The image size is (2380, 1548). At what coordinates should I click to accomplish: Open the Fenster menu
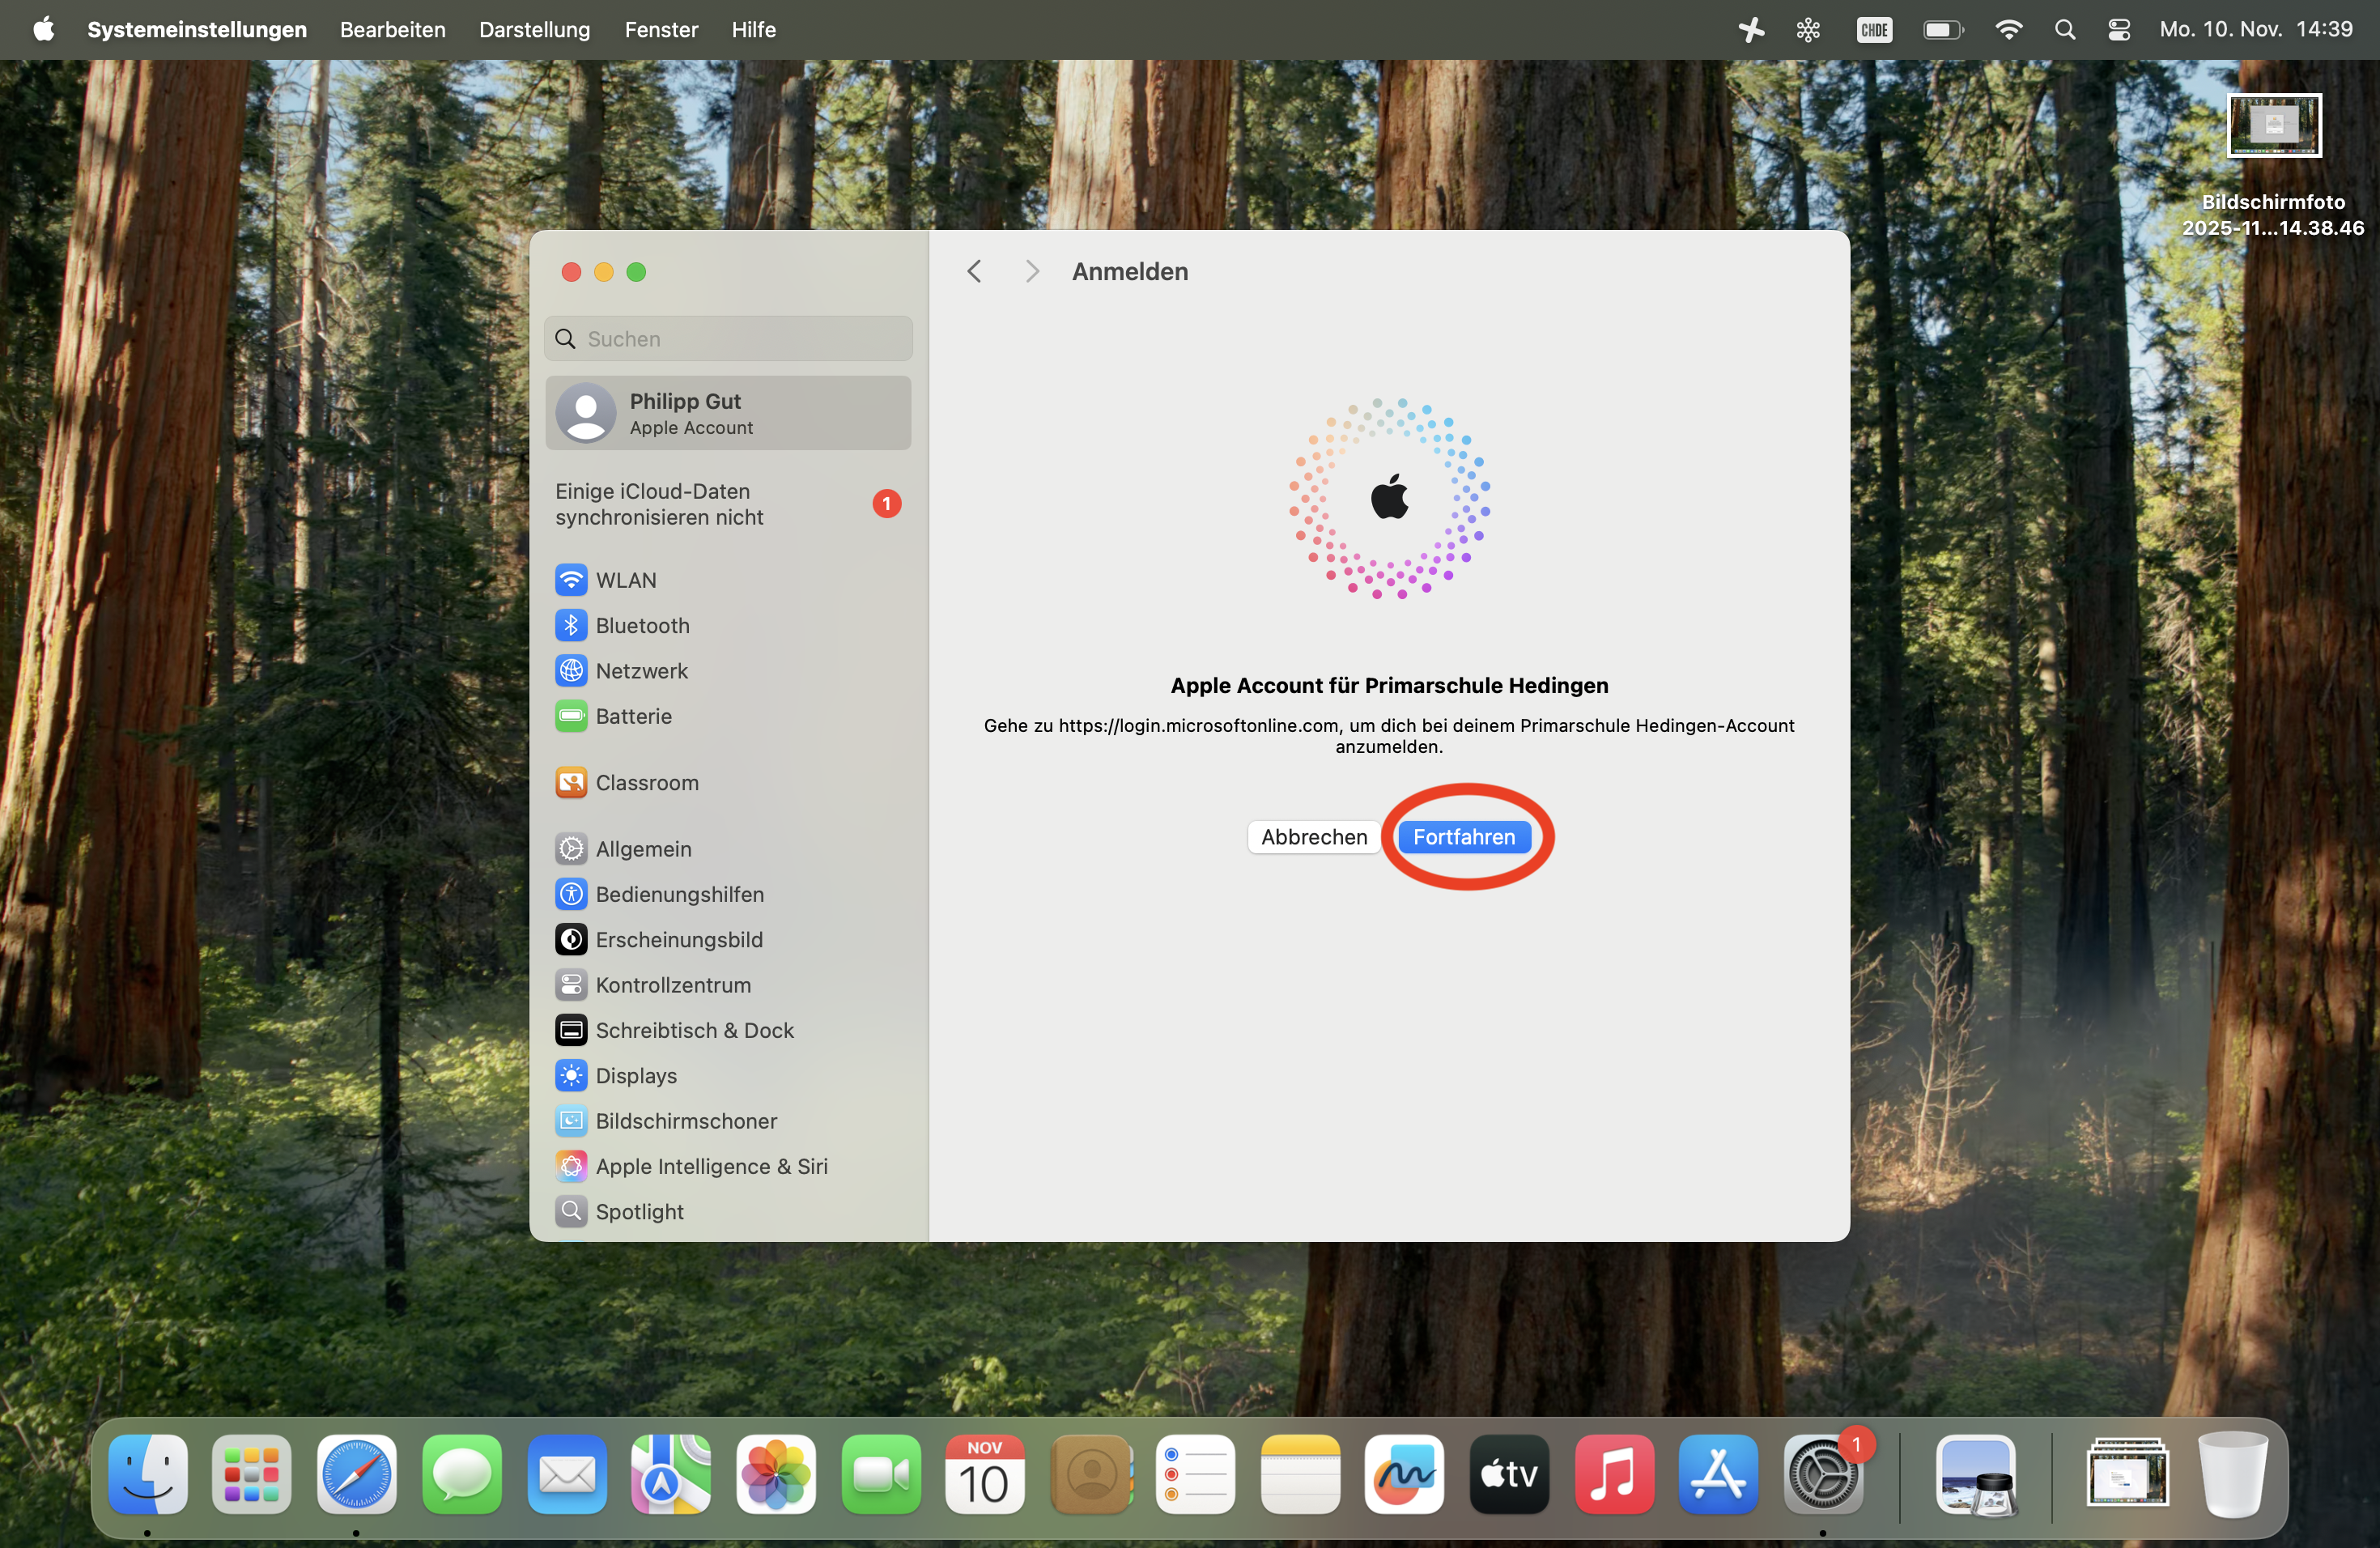point(661,29)
